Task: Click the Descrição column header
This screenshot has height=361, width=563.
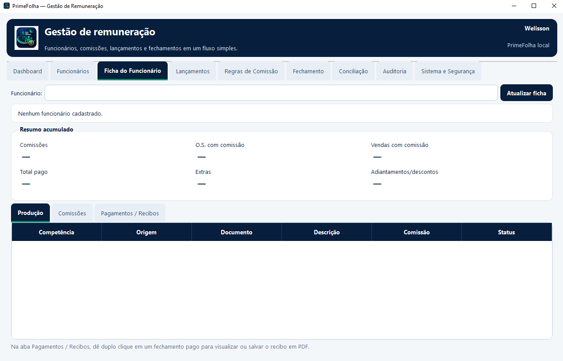Action: click(327, 232)
